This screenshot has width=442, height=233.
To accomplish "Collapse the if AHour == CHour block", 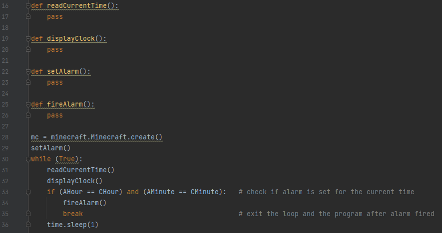I will (x=28, y=192).
